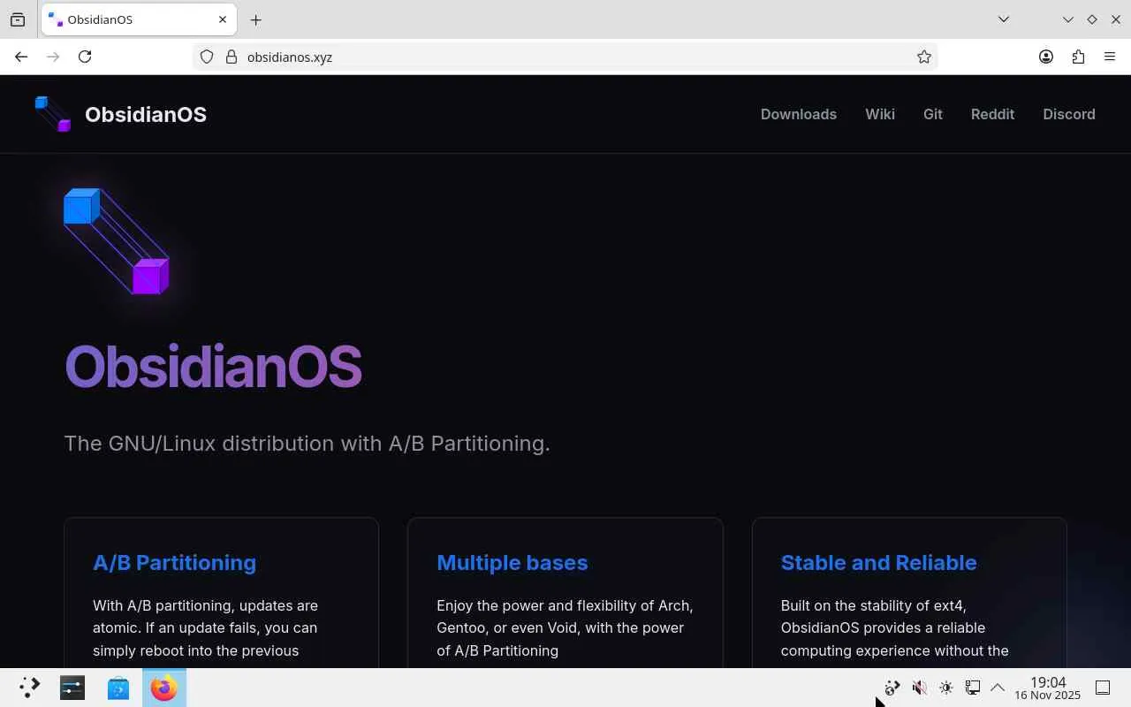Click the large blue and purple cube logo

(x=117, y=241)
